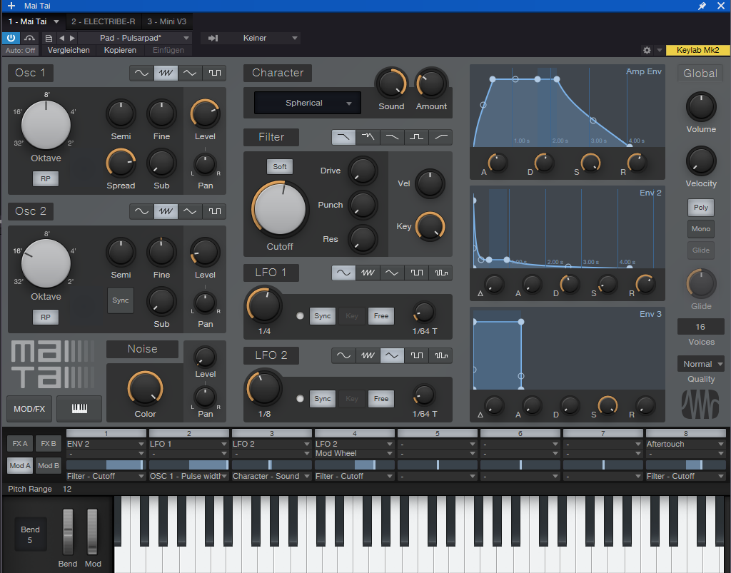
Task: Choose the sine waveform for Osc 2
Action: click(142, 211)
